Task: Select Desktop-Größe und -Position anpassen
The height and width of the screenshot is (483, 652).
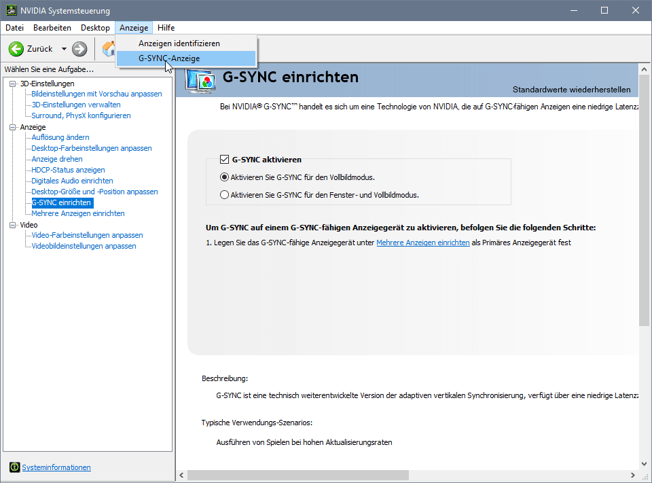Action: [95, 192]
